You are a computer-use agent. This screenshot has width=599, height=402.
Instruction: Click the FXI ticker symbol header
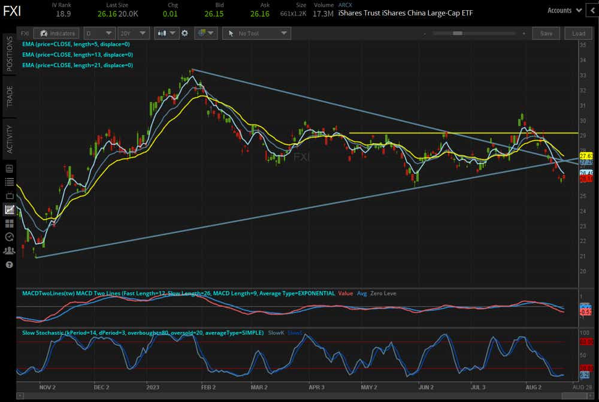12,11
